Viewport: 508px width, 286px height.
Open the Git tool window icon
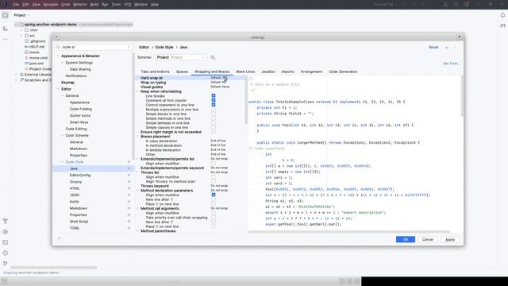coord(6,263)
